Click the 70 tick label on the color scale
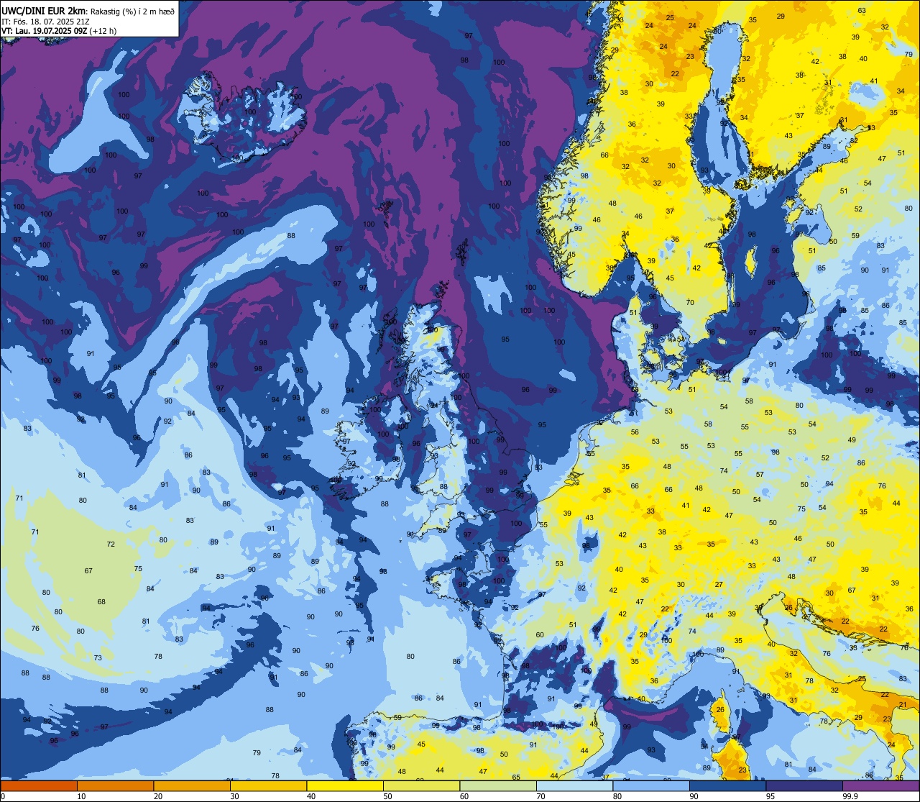This screenshot has width=920, height=802. [541, 796]
